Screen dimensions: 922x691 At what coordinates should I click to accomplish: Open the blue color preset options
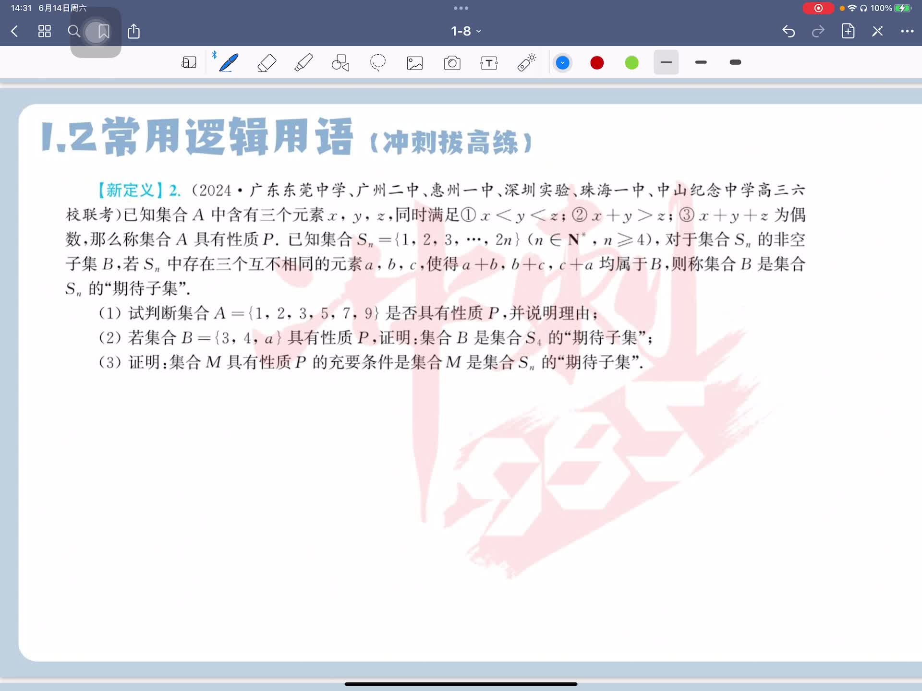pos(562,63)
